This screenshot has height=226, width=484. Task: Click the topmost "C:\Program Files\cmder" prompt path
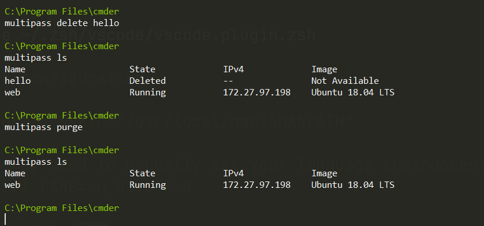(x=62, y=12)
